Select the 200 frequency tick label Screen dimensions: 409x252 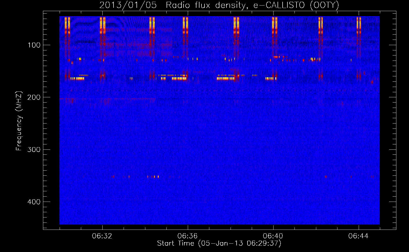pos(34,97)
